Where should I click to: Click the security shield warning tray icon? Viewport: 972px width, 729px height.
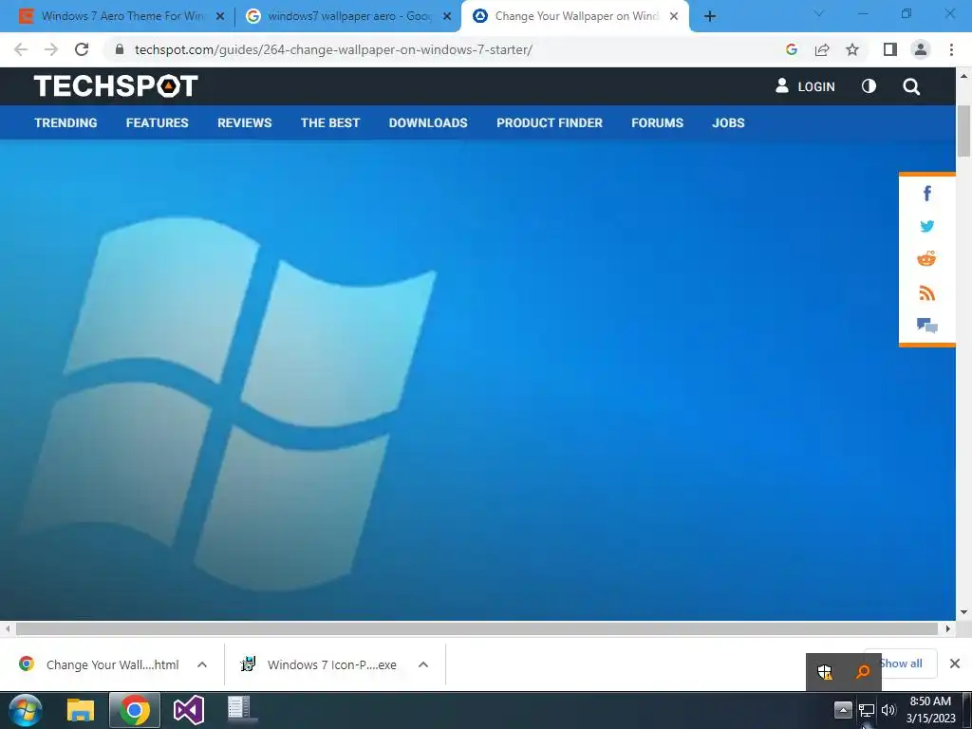coord(825,672)
